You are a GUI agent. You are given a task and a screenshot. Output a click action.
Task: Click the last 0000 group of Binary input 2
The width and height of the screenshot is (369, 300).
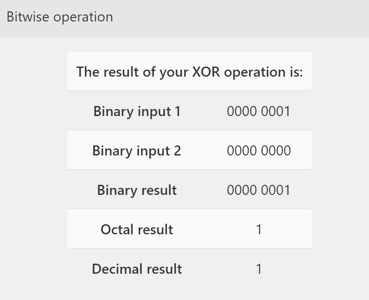click(x=276, y=151)
